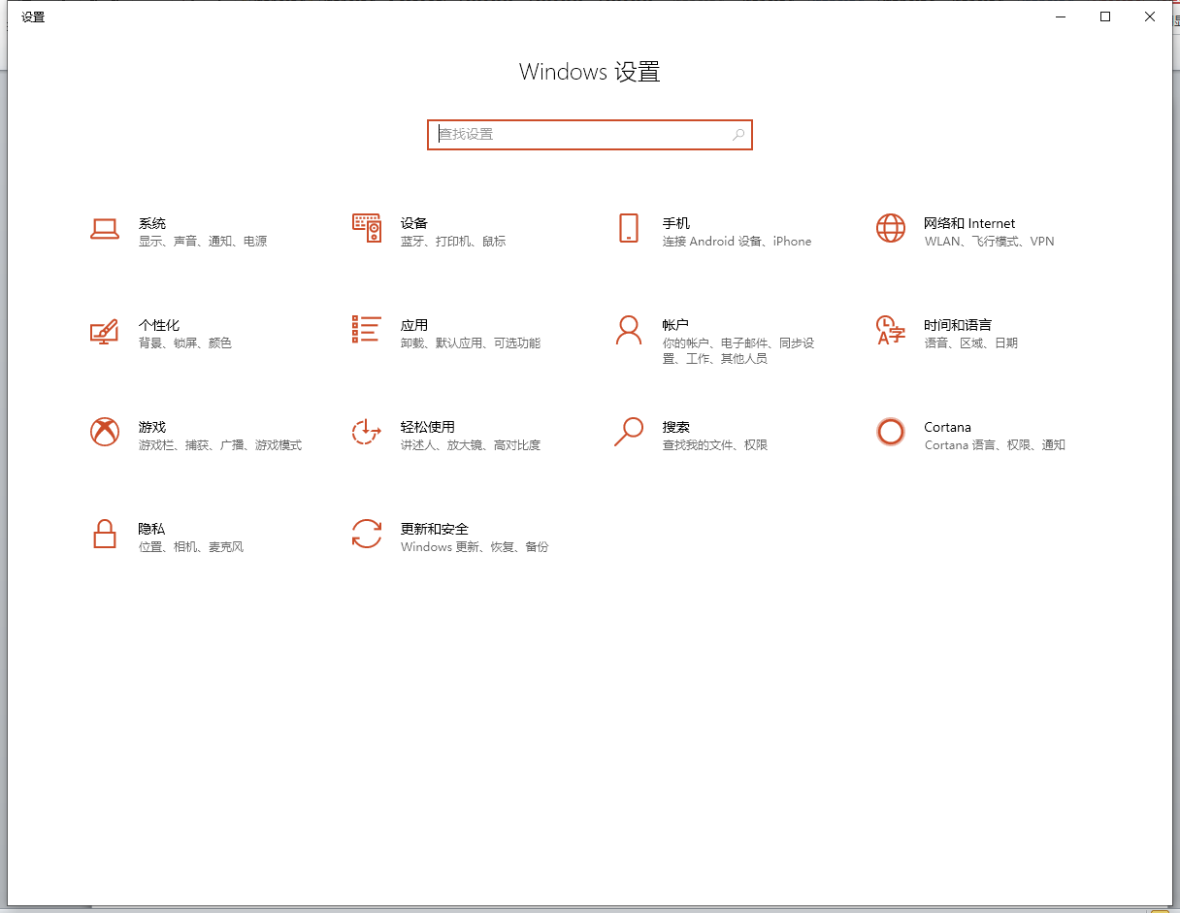Click the text 语音、区域、日期
Screen dimensions: 1180x913
coord(971,343)
